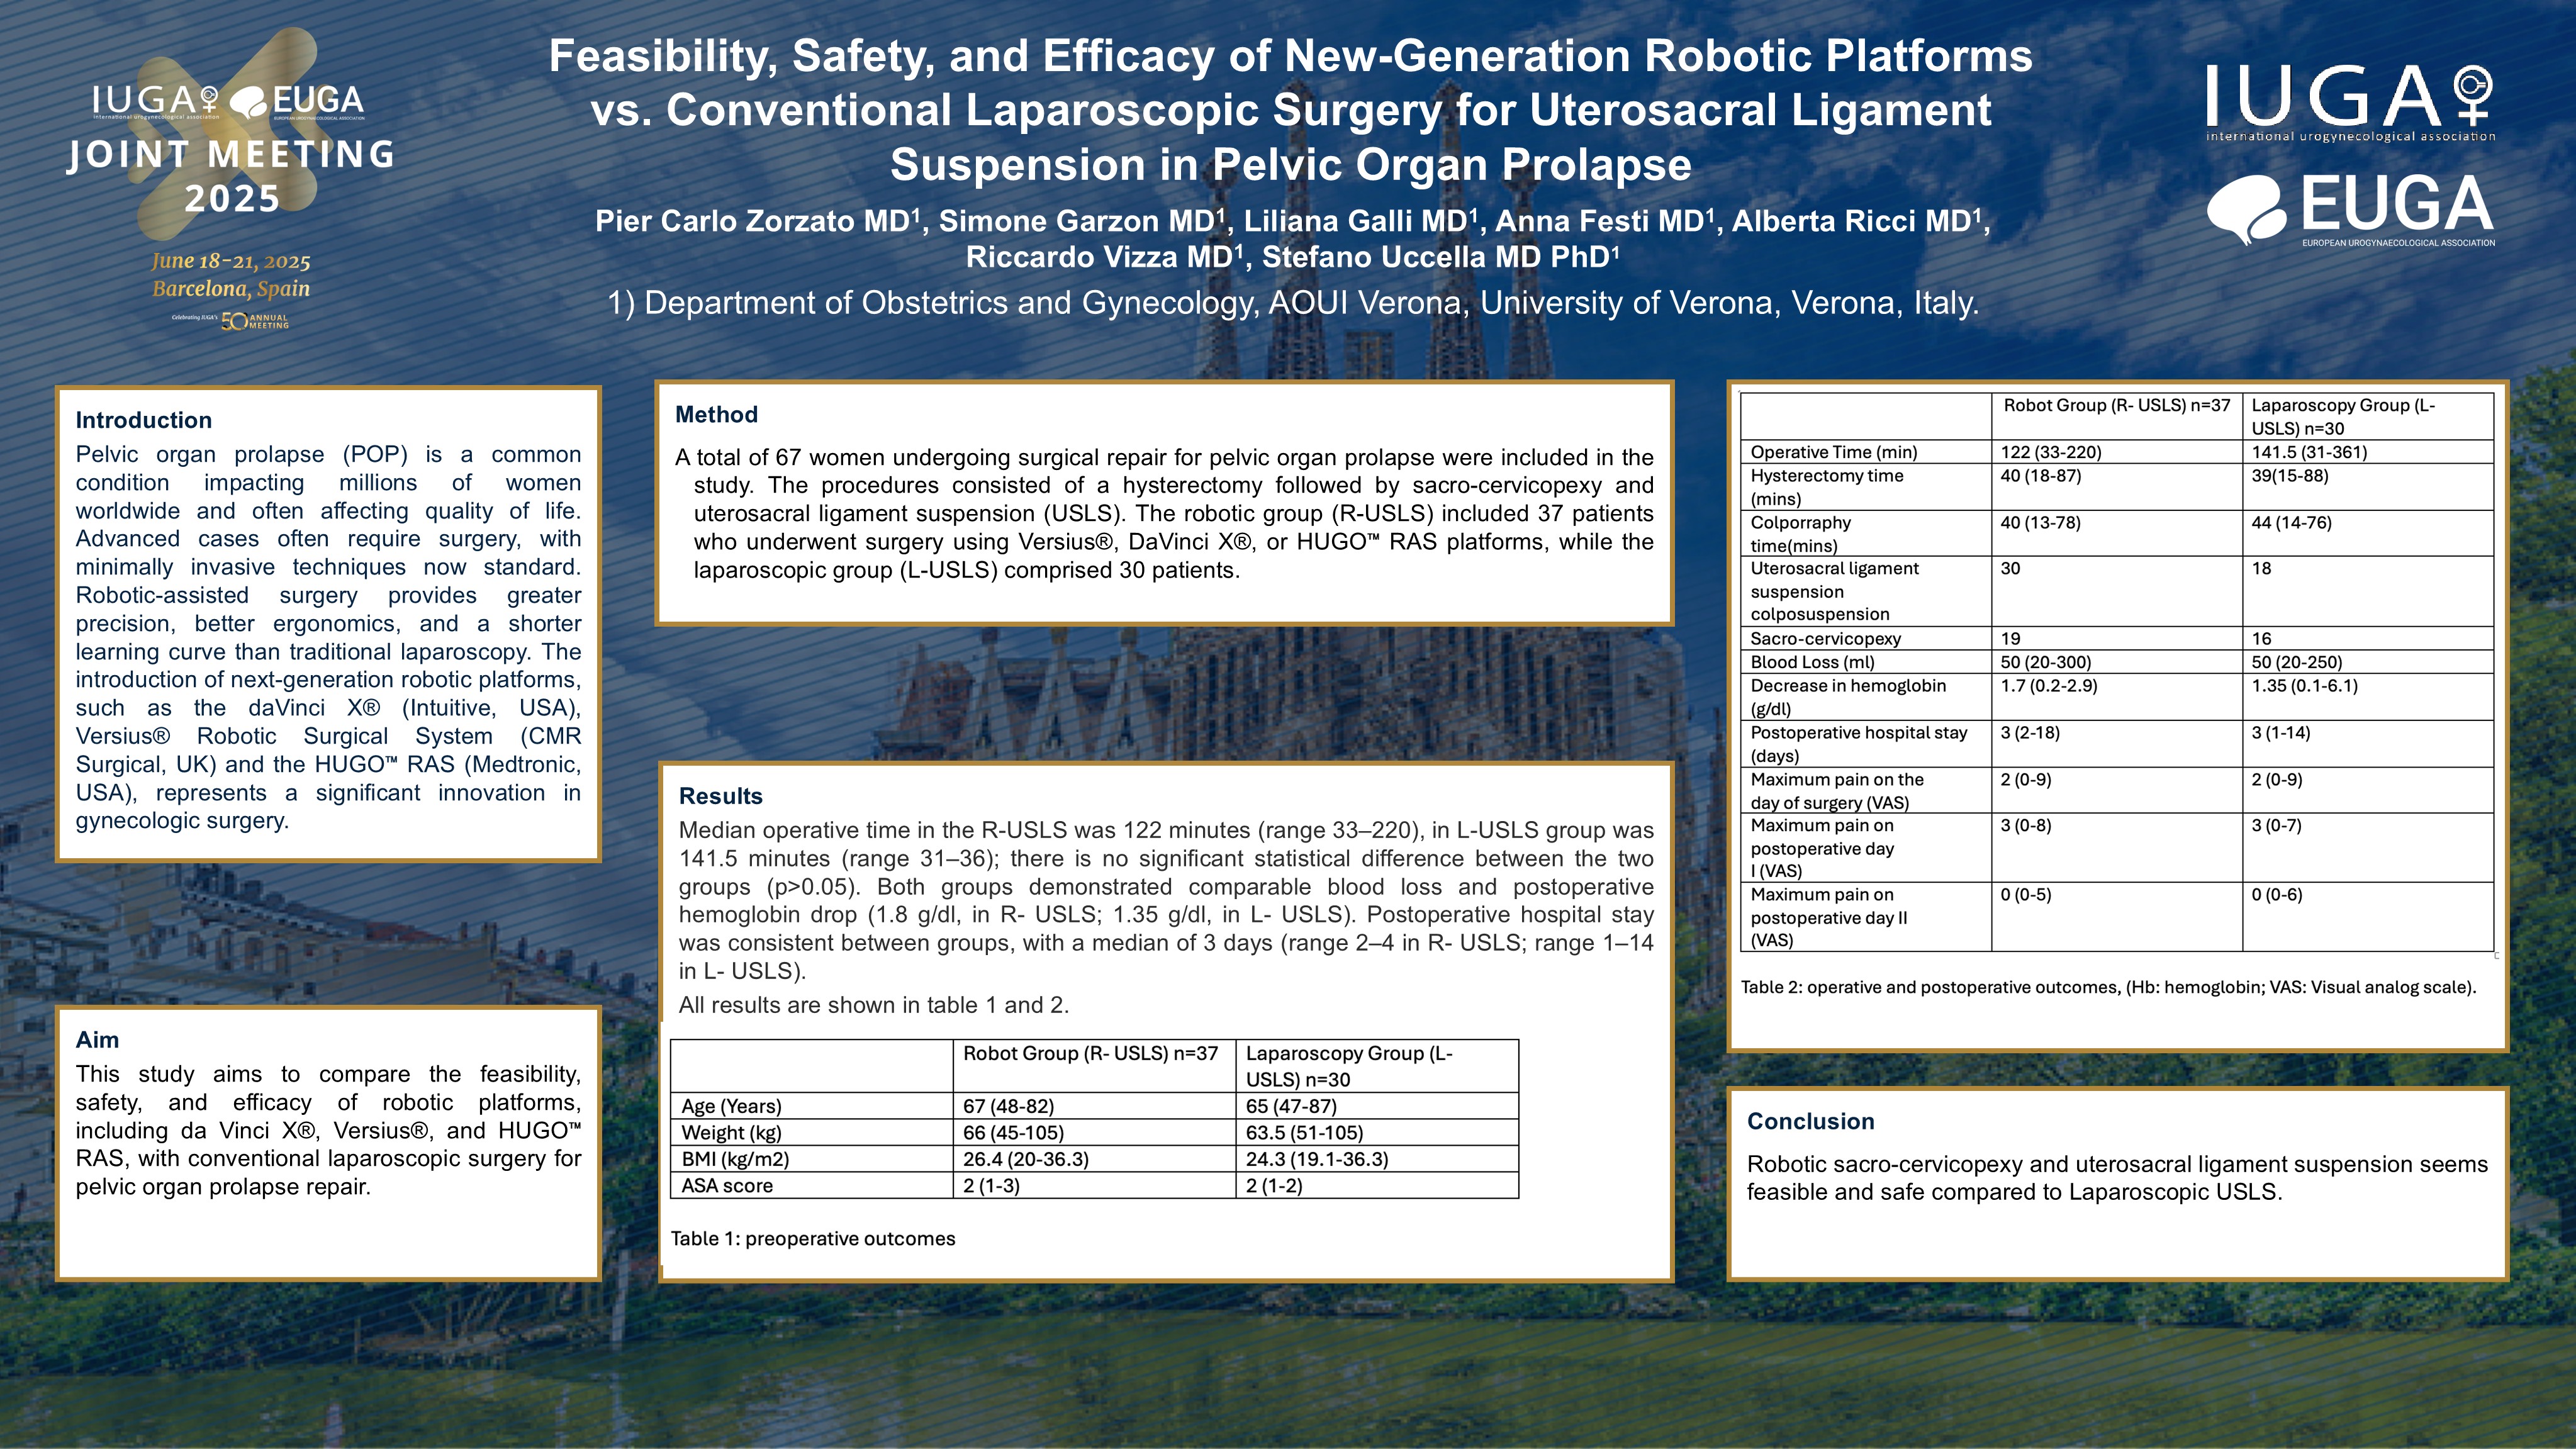Screen dimensions: 2576x1449
Task: Click the poster title first line 'Feasibility, Safety, and Efficacy'
Action: pos(1290,55)
